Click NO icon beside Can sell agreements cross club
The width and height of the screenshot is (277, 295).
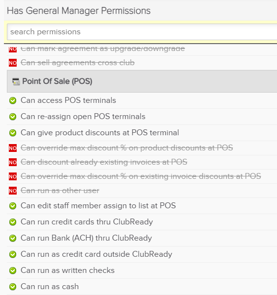(13, 63)
